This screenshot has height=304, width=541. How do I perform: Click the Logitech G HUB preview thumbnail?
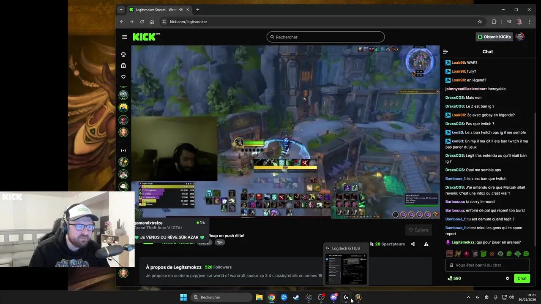coord(346,269)
